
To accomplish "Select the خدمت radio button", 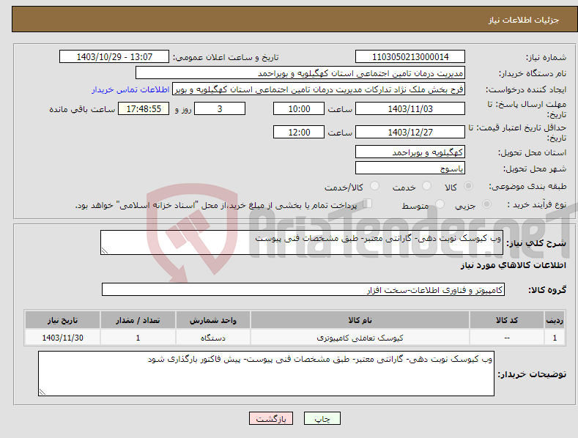I will (x=426, y=186).
